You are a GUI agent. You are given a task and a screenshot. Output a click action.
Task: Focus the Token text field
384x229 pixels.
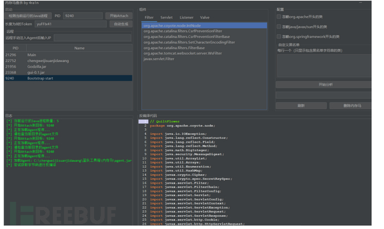click(70, 24)
